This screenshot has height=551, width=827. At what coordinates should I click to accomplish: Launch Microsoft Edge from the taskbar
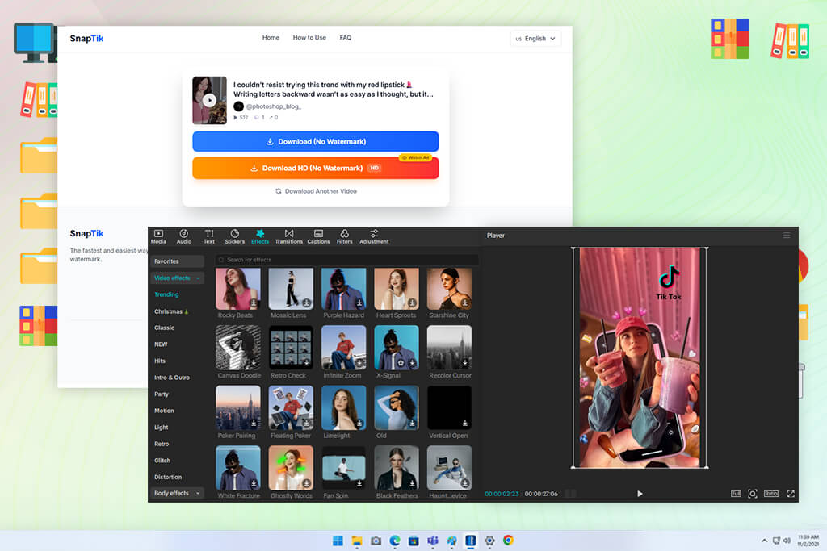(x=394, y=541)
